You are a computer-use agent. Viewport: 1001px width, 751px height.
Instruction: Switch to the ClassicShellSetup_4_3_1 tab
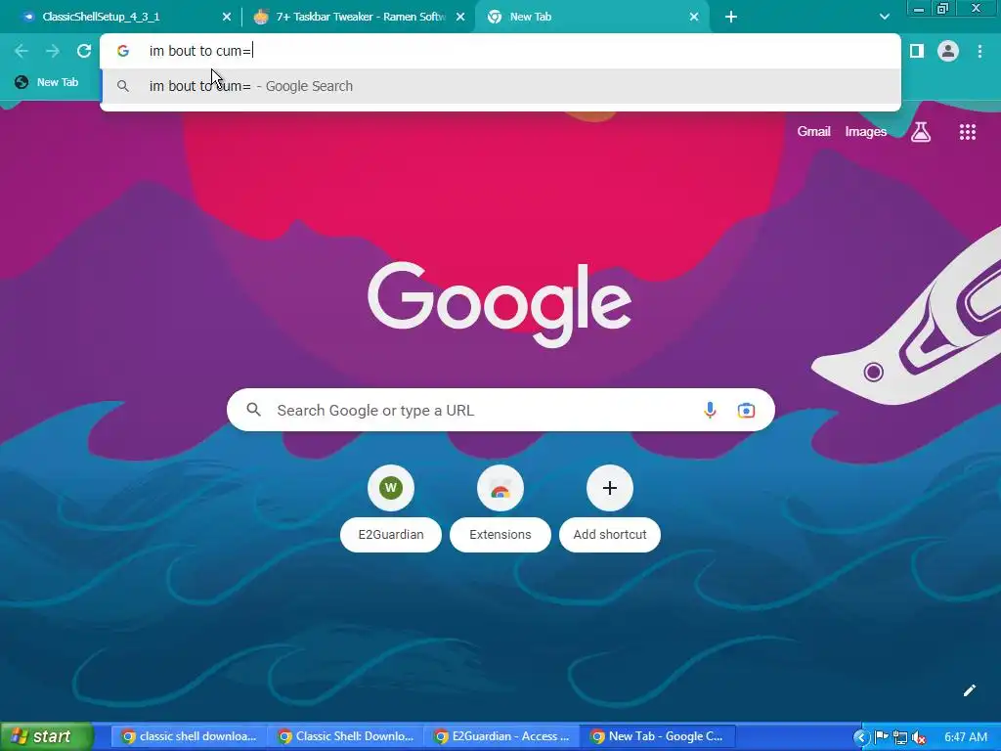[119, 18]
